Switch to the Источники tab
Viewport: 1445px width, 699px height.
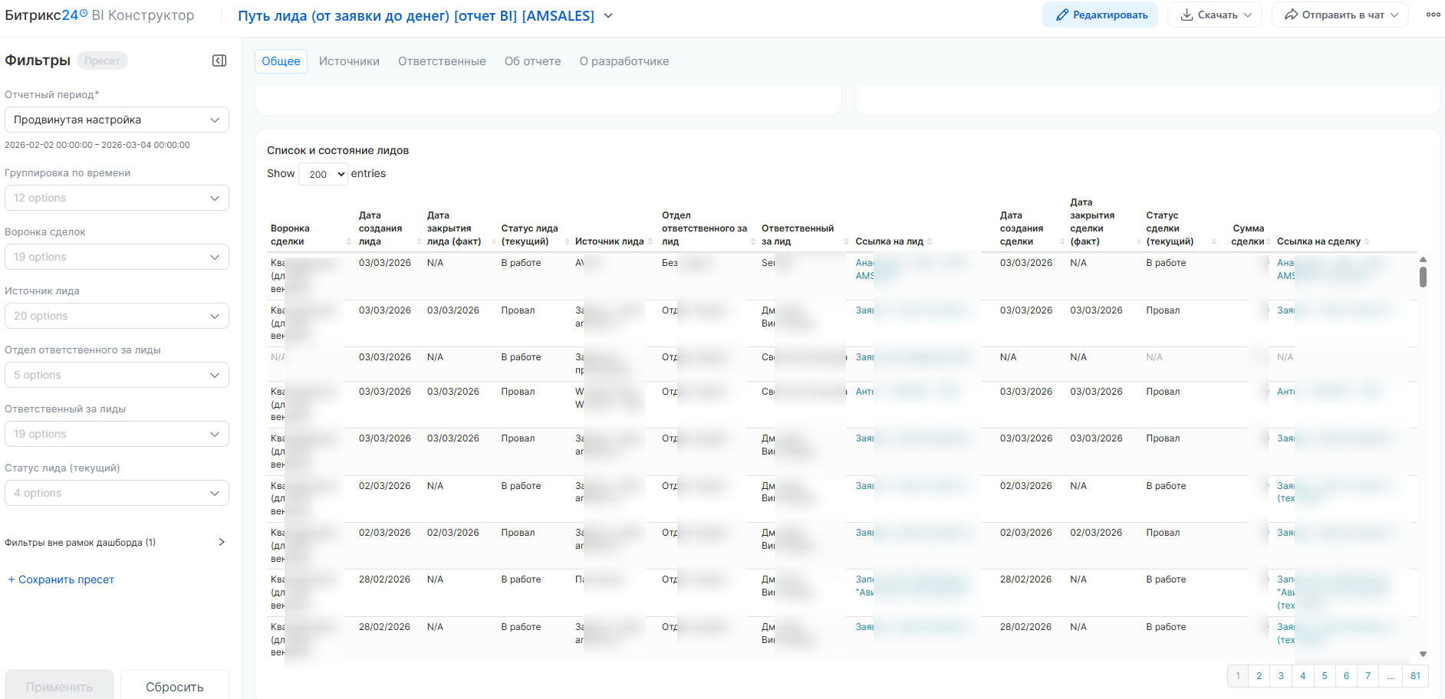pos(349,61)
